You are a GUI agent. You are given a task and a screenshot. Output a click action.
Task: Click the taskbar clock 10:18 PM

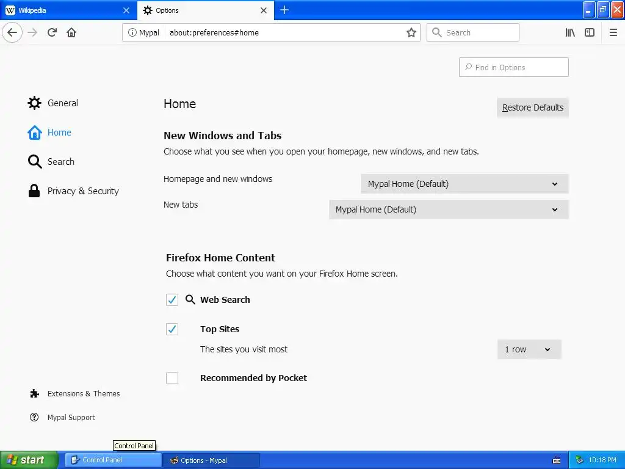pyautogui.click(x=602, y=460)
